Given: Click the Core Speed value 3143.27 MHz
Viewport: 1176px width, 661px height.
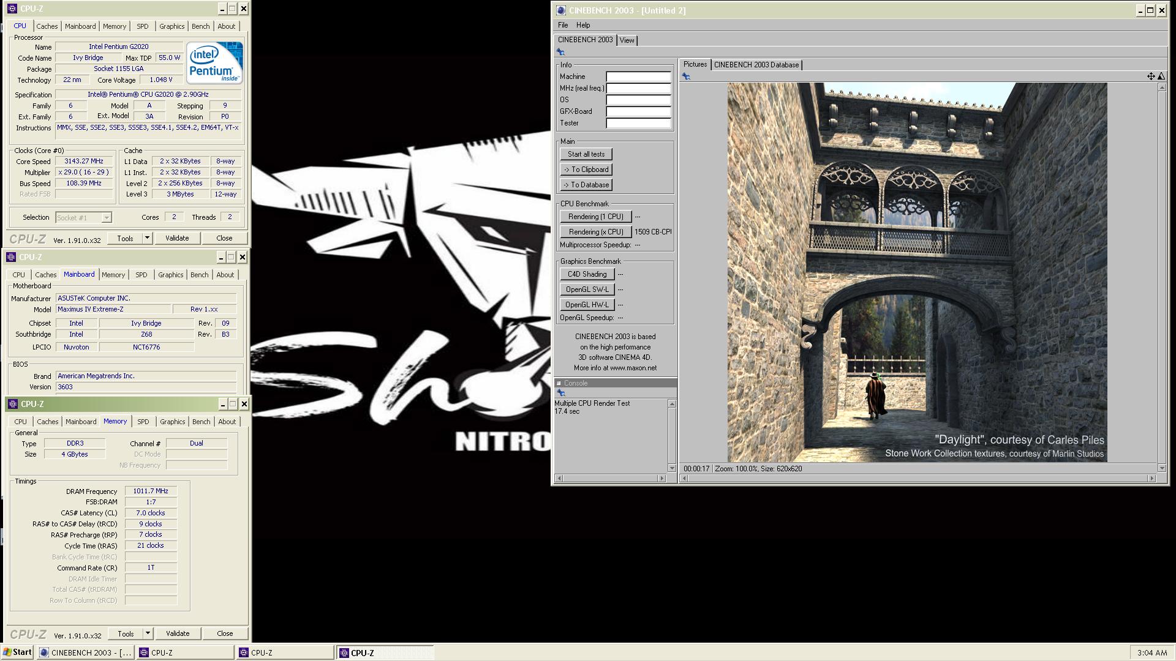Looking at the screenshot, I should pos(84,162).
